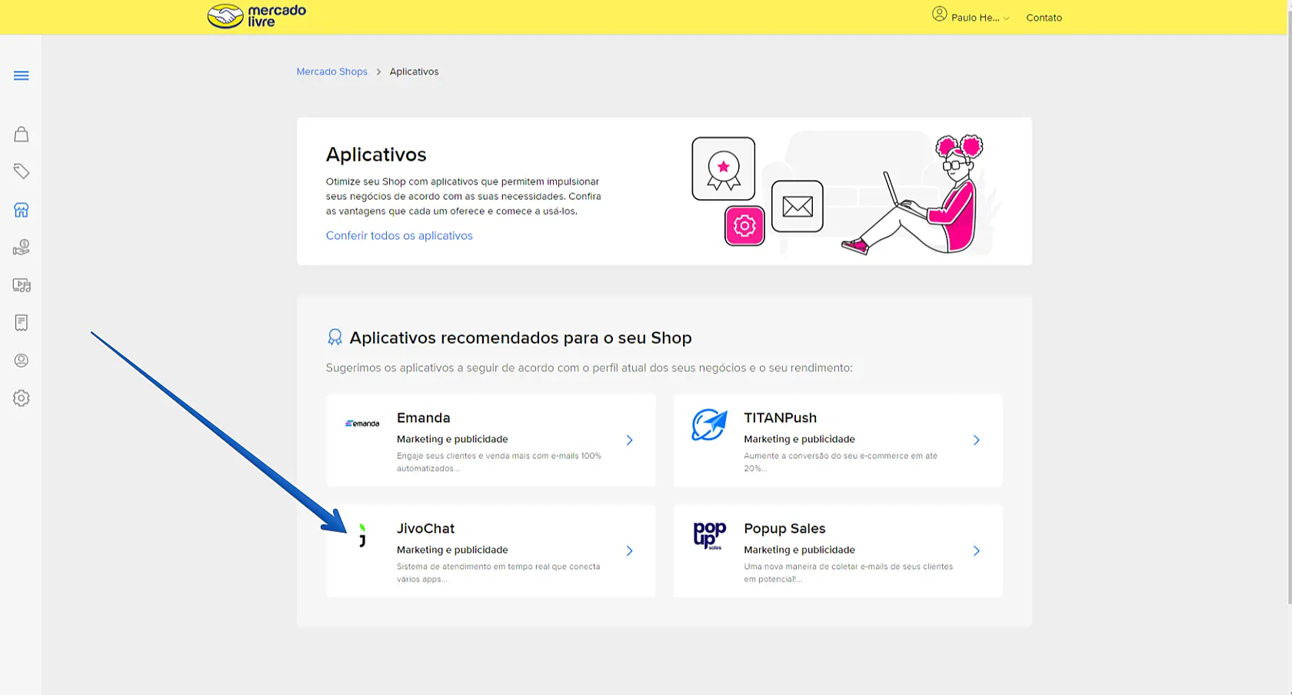Click the Popup Sales card chevron arrow
This screenshot has height=695, width=1292.
976,551
